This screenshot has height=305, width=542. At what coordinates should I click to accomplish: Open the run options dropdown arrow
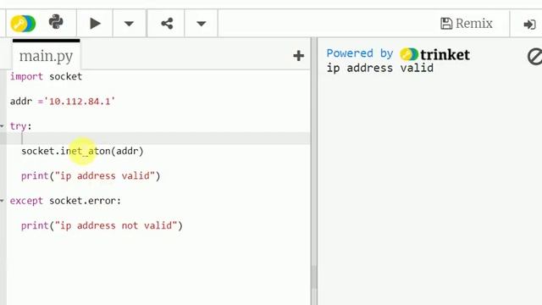(x=129, y=24)
